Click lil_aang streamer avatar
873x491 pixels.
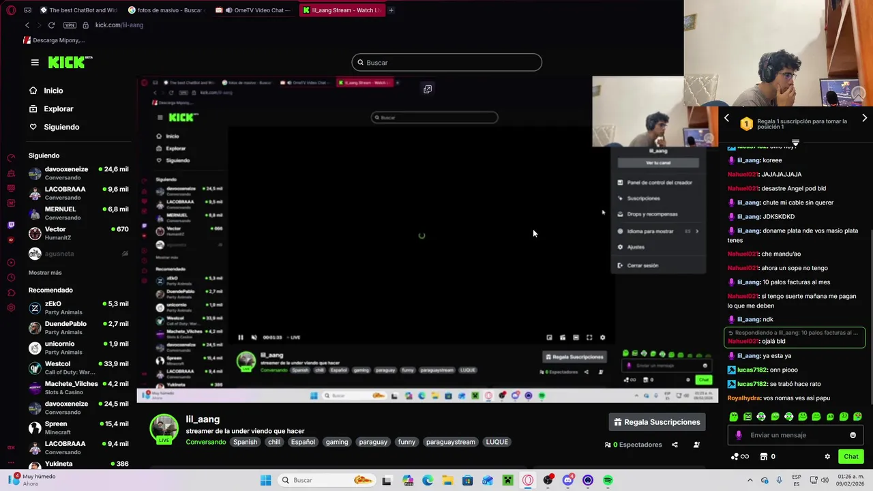[164, 429]
